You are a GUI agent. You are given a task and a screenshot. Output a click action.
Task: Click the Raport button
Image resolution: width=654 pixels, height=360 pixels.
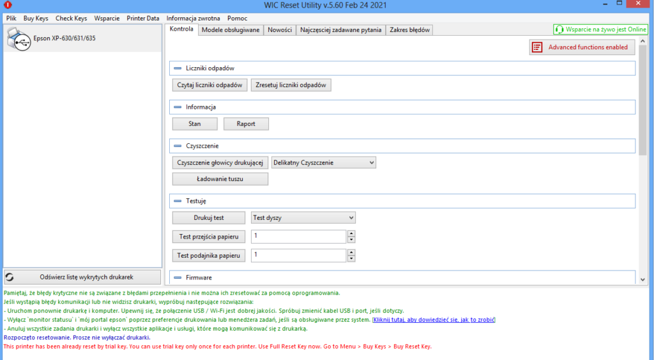(x=246, y=123)
